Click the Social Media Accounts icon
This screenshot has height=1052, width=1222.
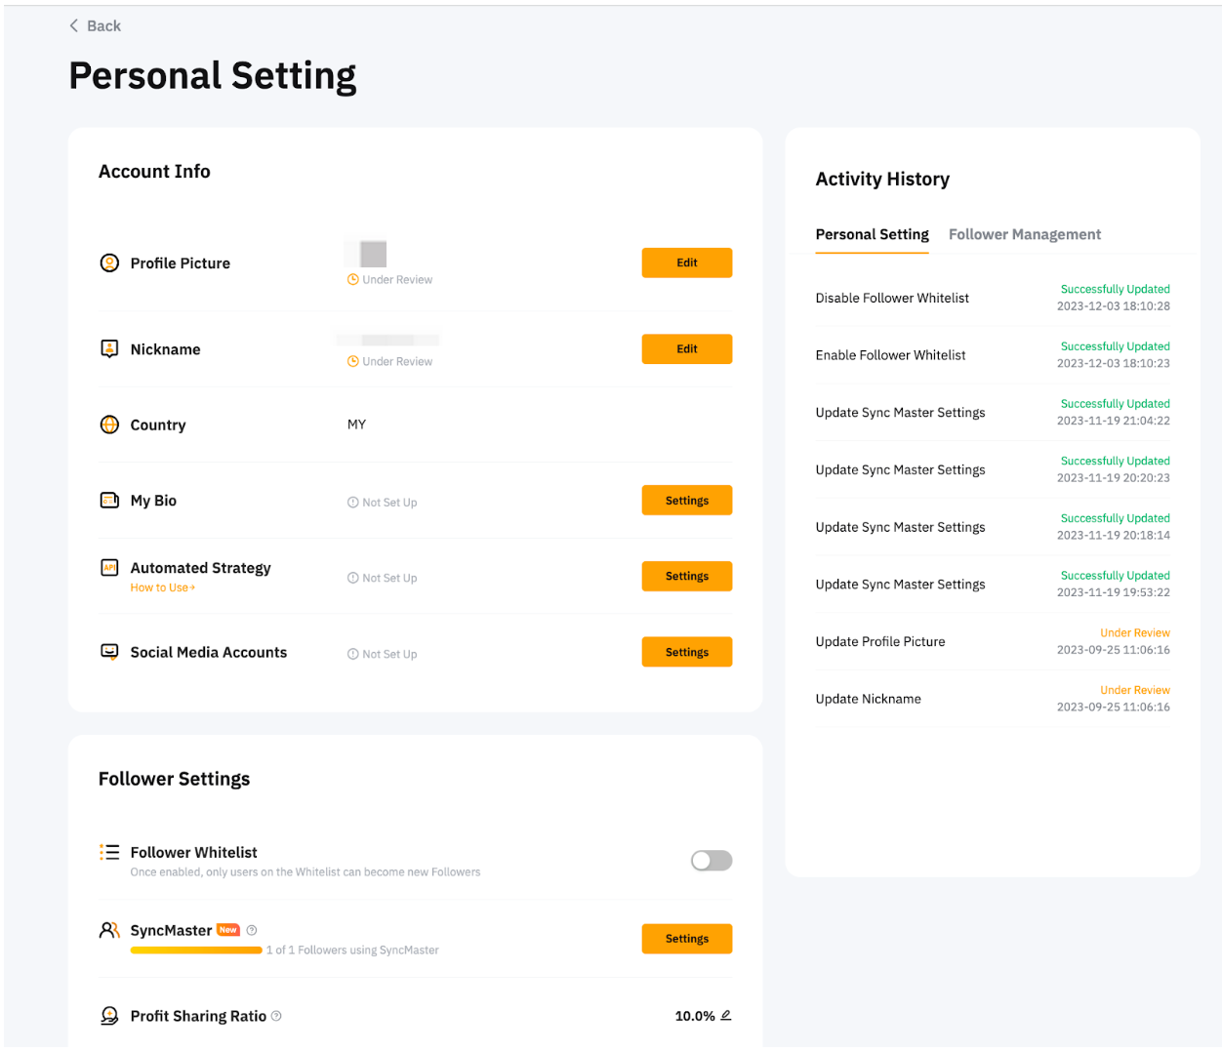tap(109, 652)
